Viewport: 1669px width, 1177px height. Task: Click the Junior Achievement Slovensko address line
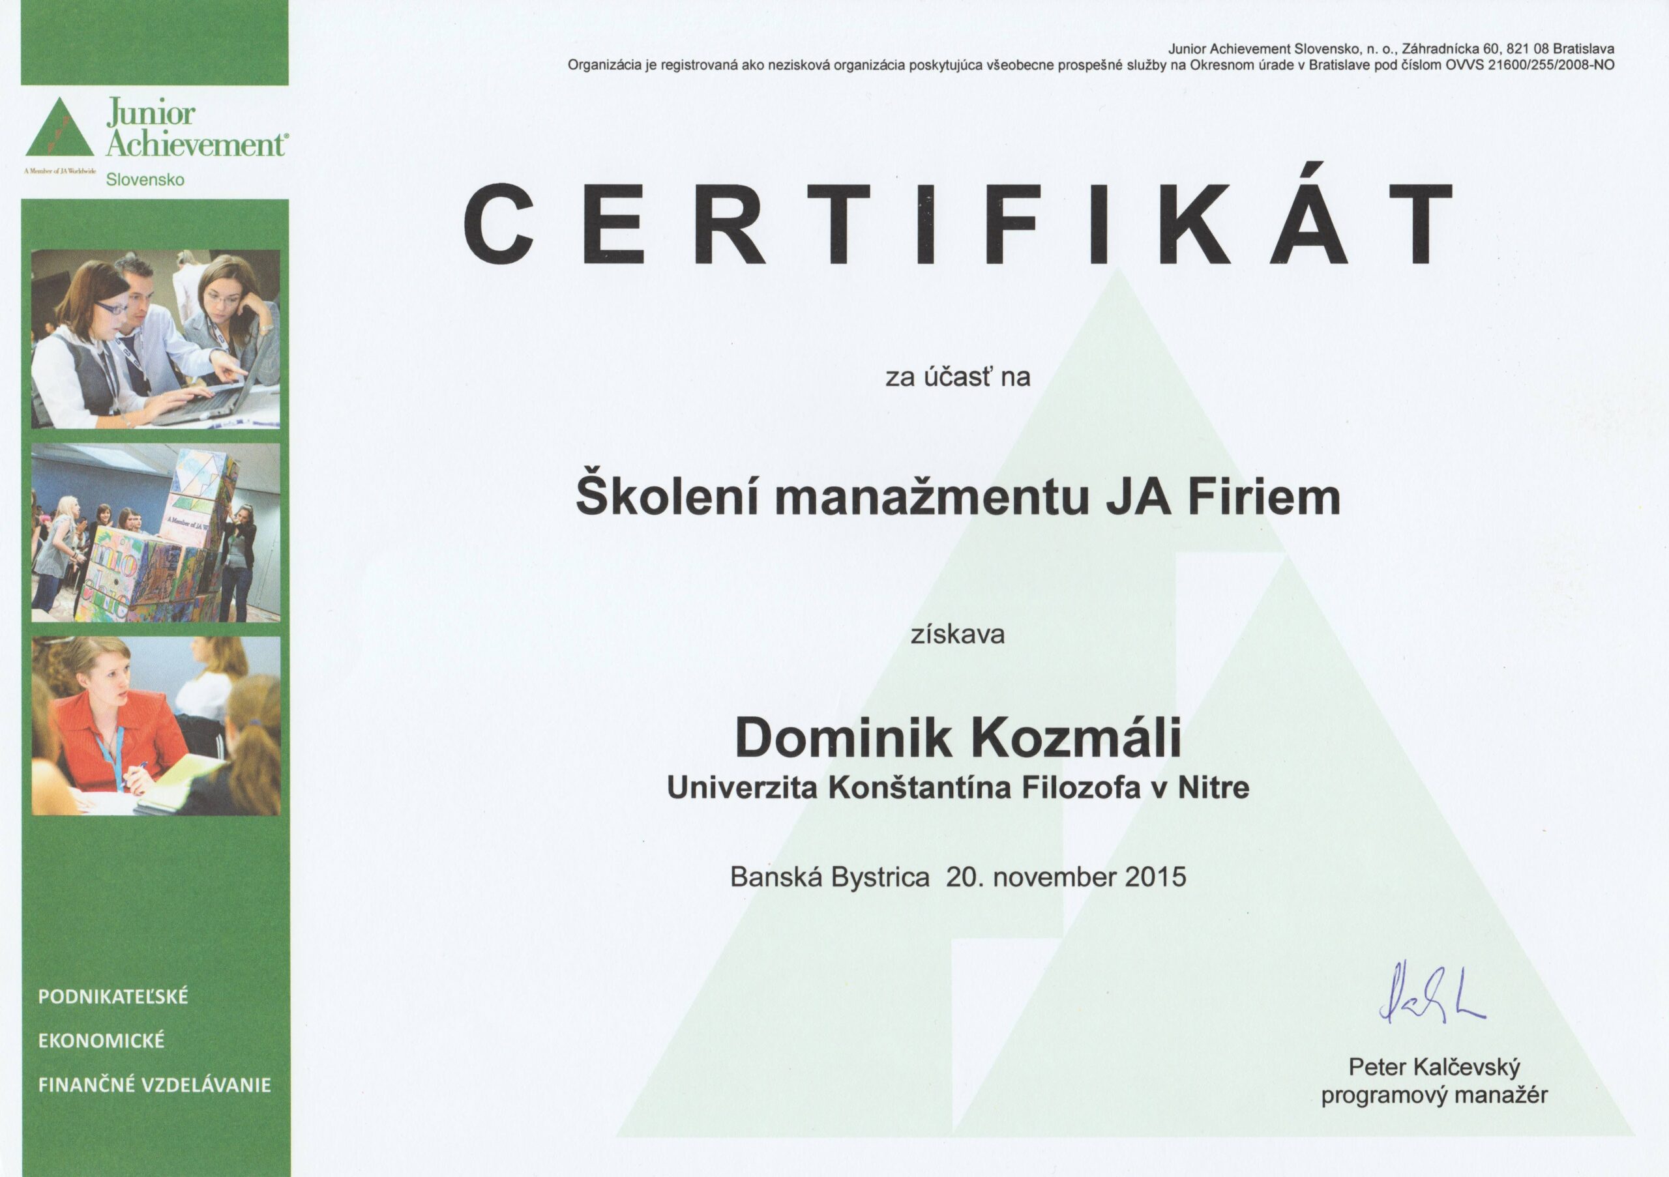1391,50
